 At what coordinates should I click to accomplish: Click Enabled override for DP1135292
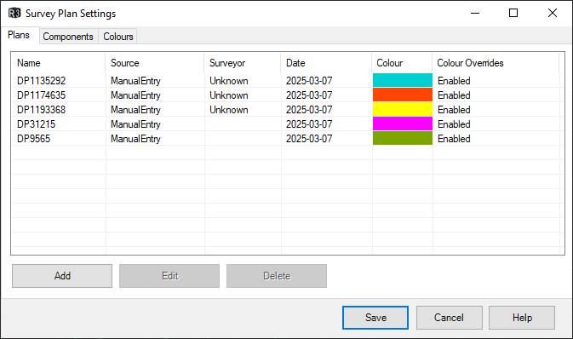(454, 81)
